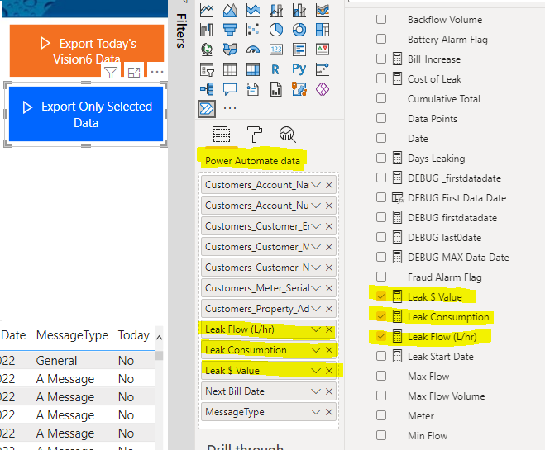Remove Next Bill Date field with X
The height and width of the screenshot is (450, 545).
[329, 391]
